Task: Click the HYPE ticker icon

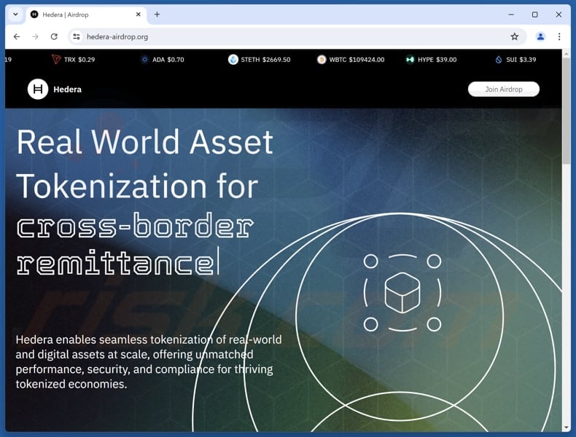Action: [410, 60]
